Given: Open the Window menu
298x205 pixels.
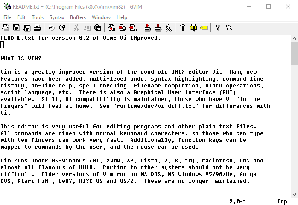Looking at the screenshot, I should click(x=101, y=17).
